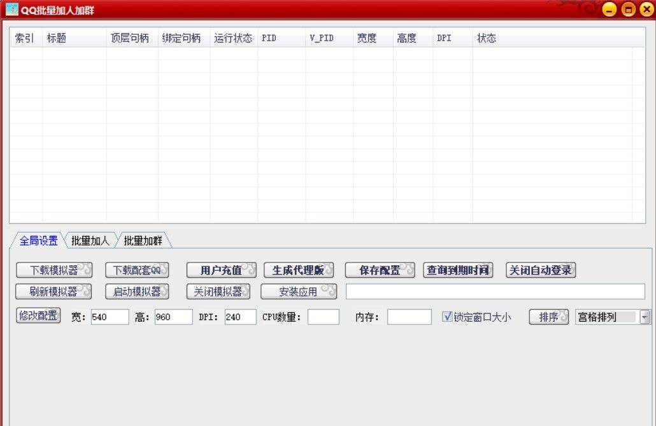Open the 批量加群 tab
656x426 pixels.
[143, 240]
